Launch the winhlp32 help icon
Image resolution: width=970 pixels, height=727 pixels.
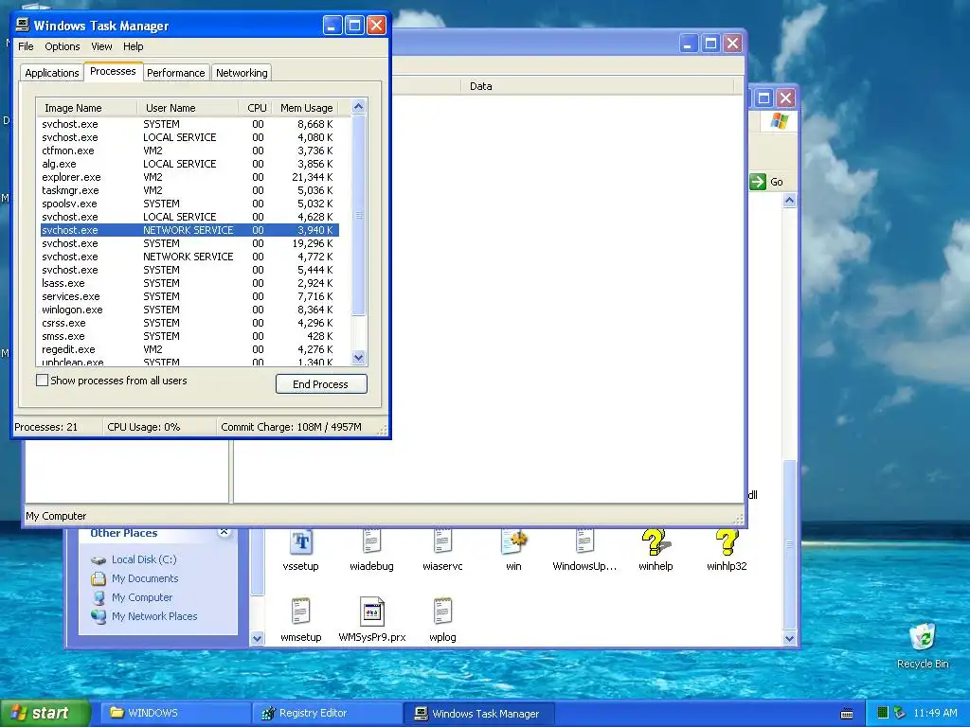727,542
